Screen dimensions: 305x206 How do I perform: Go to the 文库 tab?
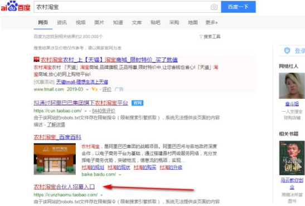[137, 22]
